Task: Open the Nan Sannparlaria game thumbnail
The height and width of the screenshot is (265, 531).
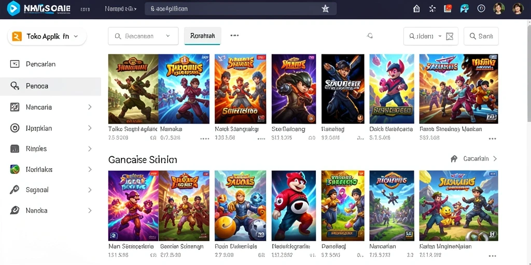Action: point(133,205)
